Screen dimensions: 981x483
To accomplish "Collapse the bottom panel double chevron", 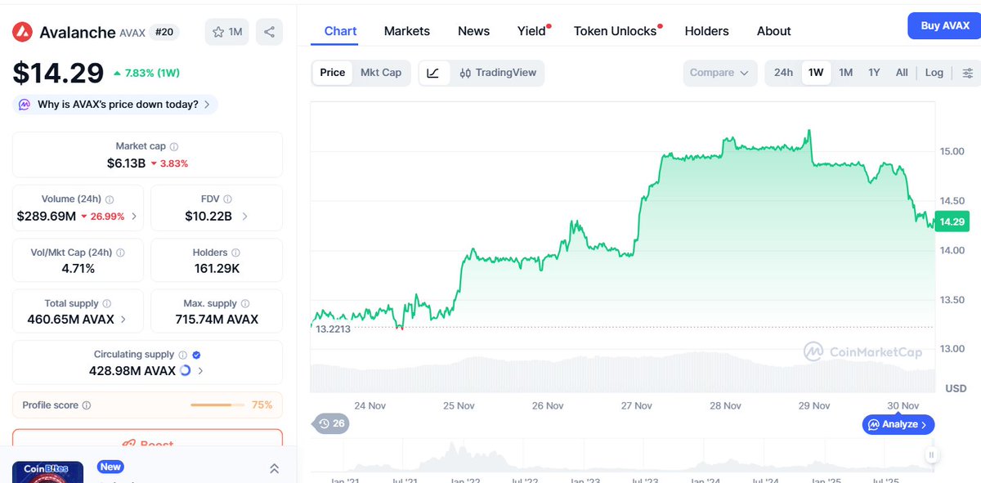I will [274, 468].
